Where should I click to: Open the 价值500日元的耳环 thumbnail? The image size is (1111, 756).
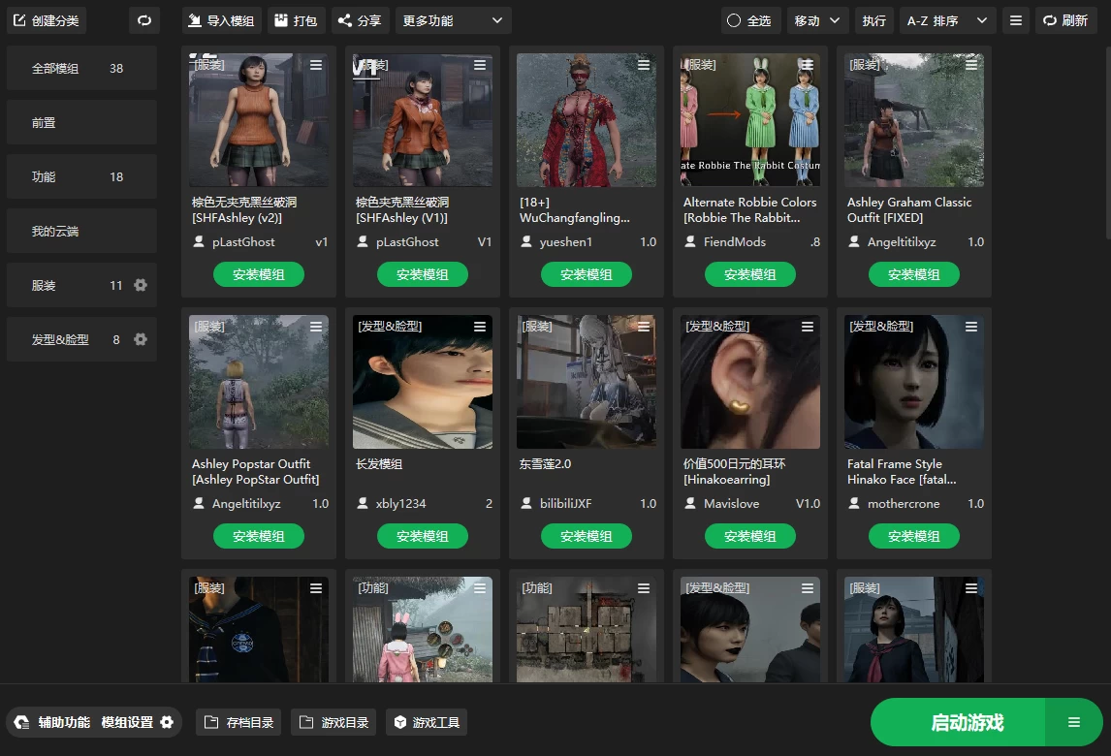tap(749, 381)
